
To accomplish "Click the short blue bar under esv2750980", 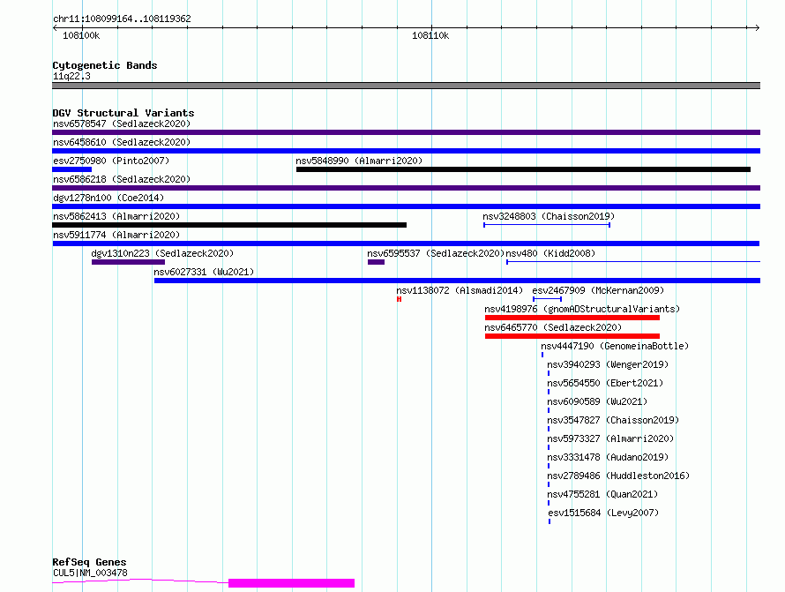I will (x=72, y=169).
